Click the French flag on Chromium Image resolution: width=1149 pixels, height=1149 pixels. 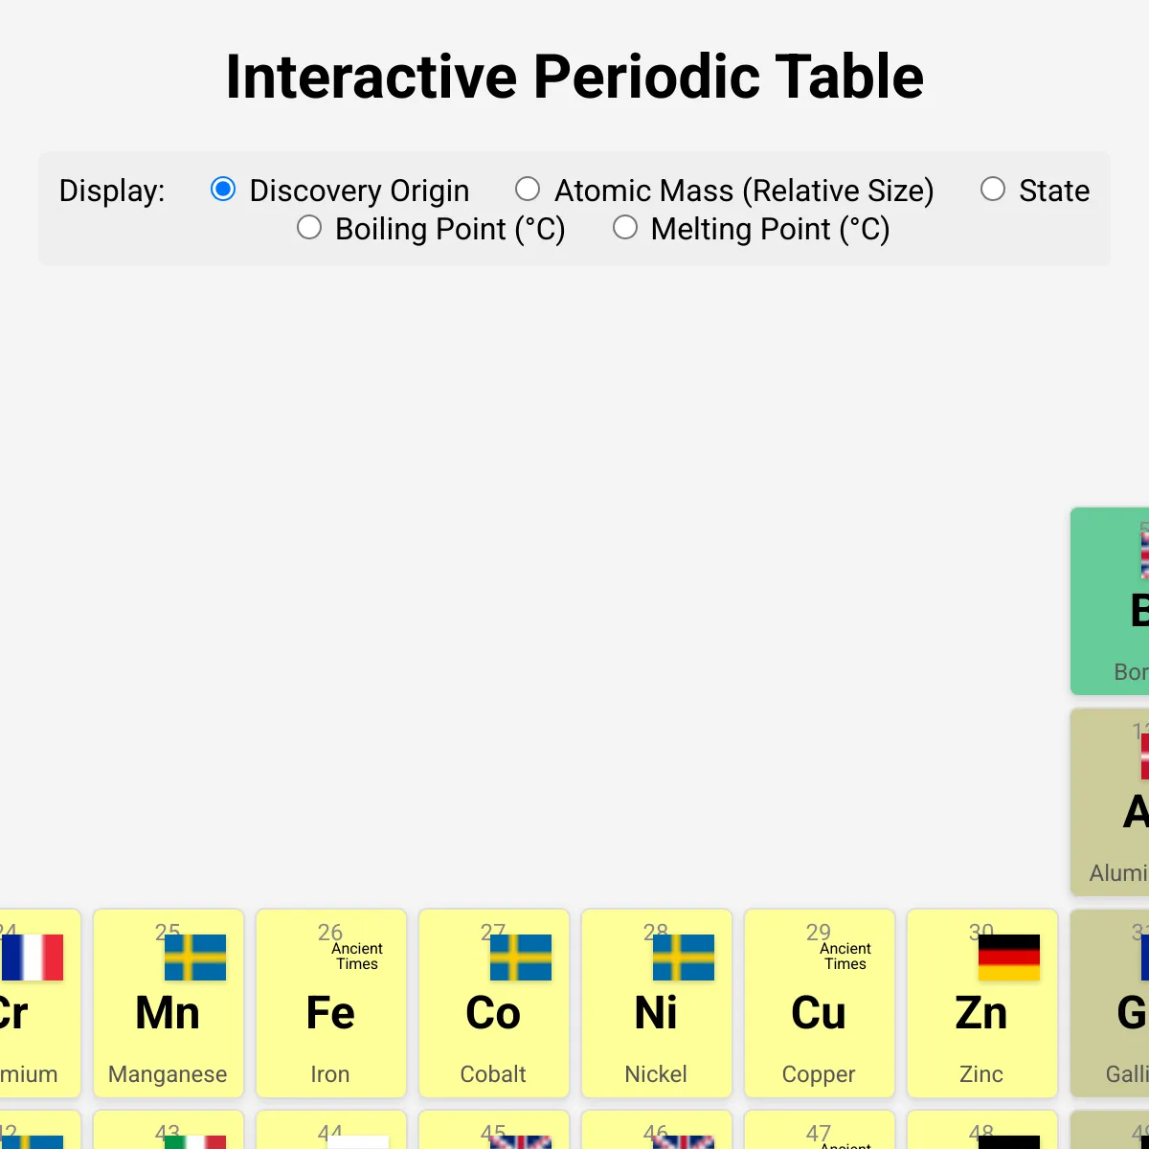pyautogui.click(x=34, y=957)
